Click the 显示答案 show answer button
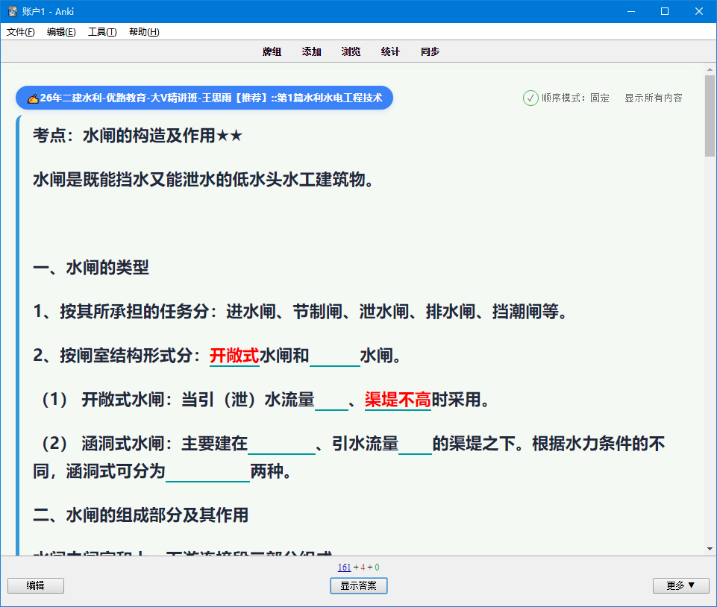Screen dimensions: 717x607 tap(358, 585)
